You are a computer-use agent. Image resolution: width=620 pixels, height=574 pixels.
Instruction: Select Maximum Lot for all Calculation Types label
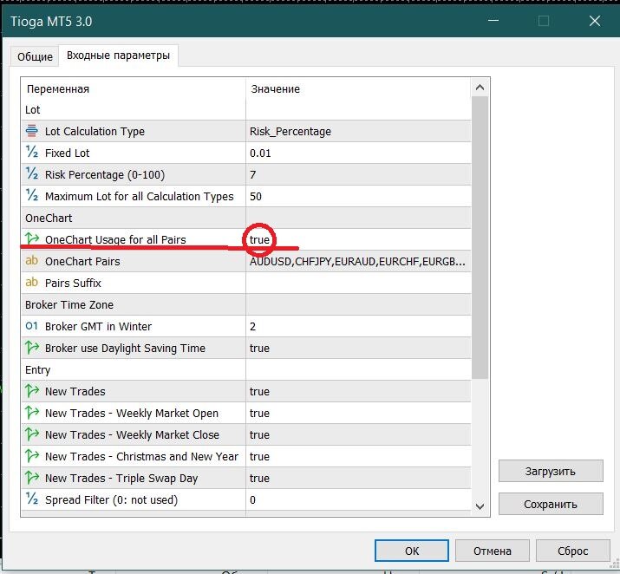coord(140,197)
